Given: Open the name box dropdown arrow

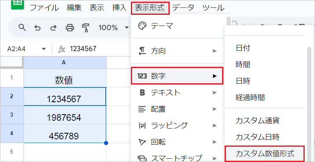Looking at the screenshot, I should pos(44,49).
